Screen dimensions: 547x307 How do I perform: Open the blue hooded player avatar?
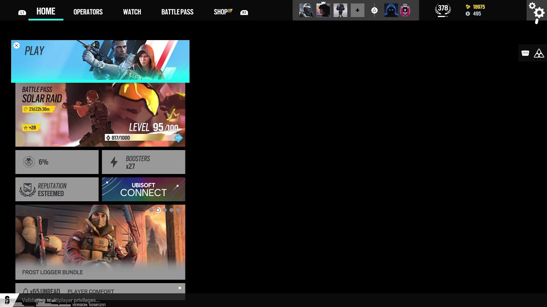[x=391, y=10]
